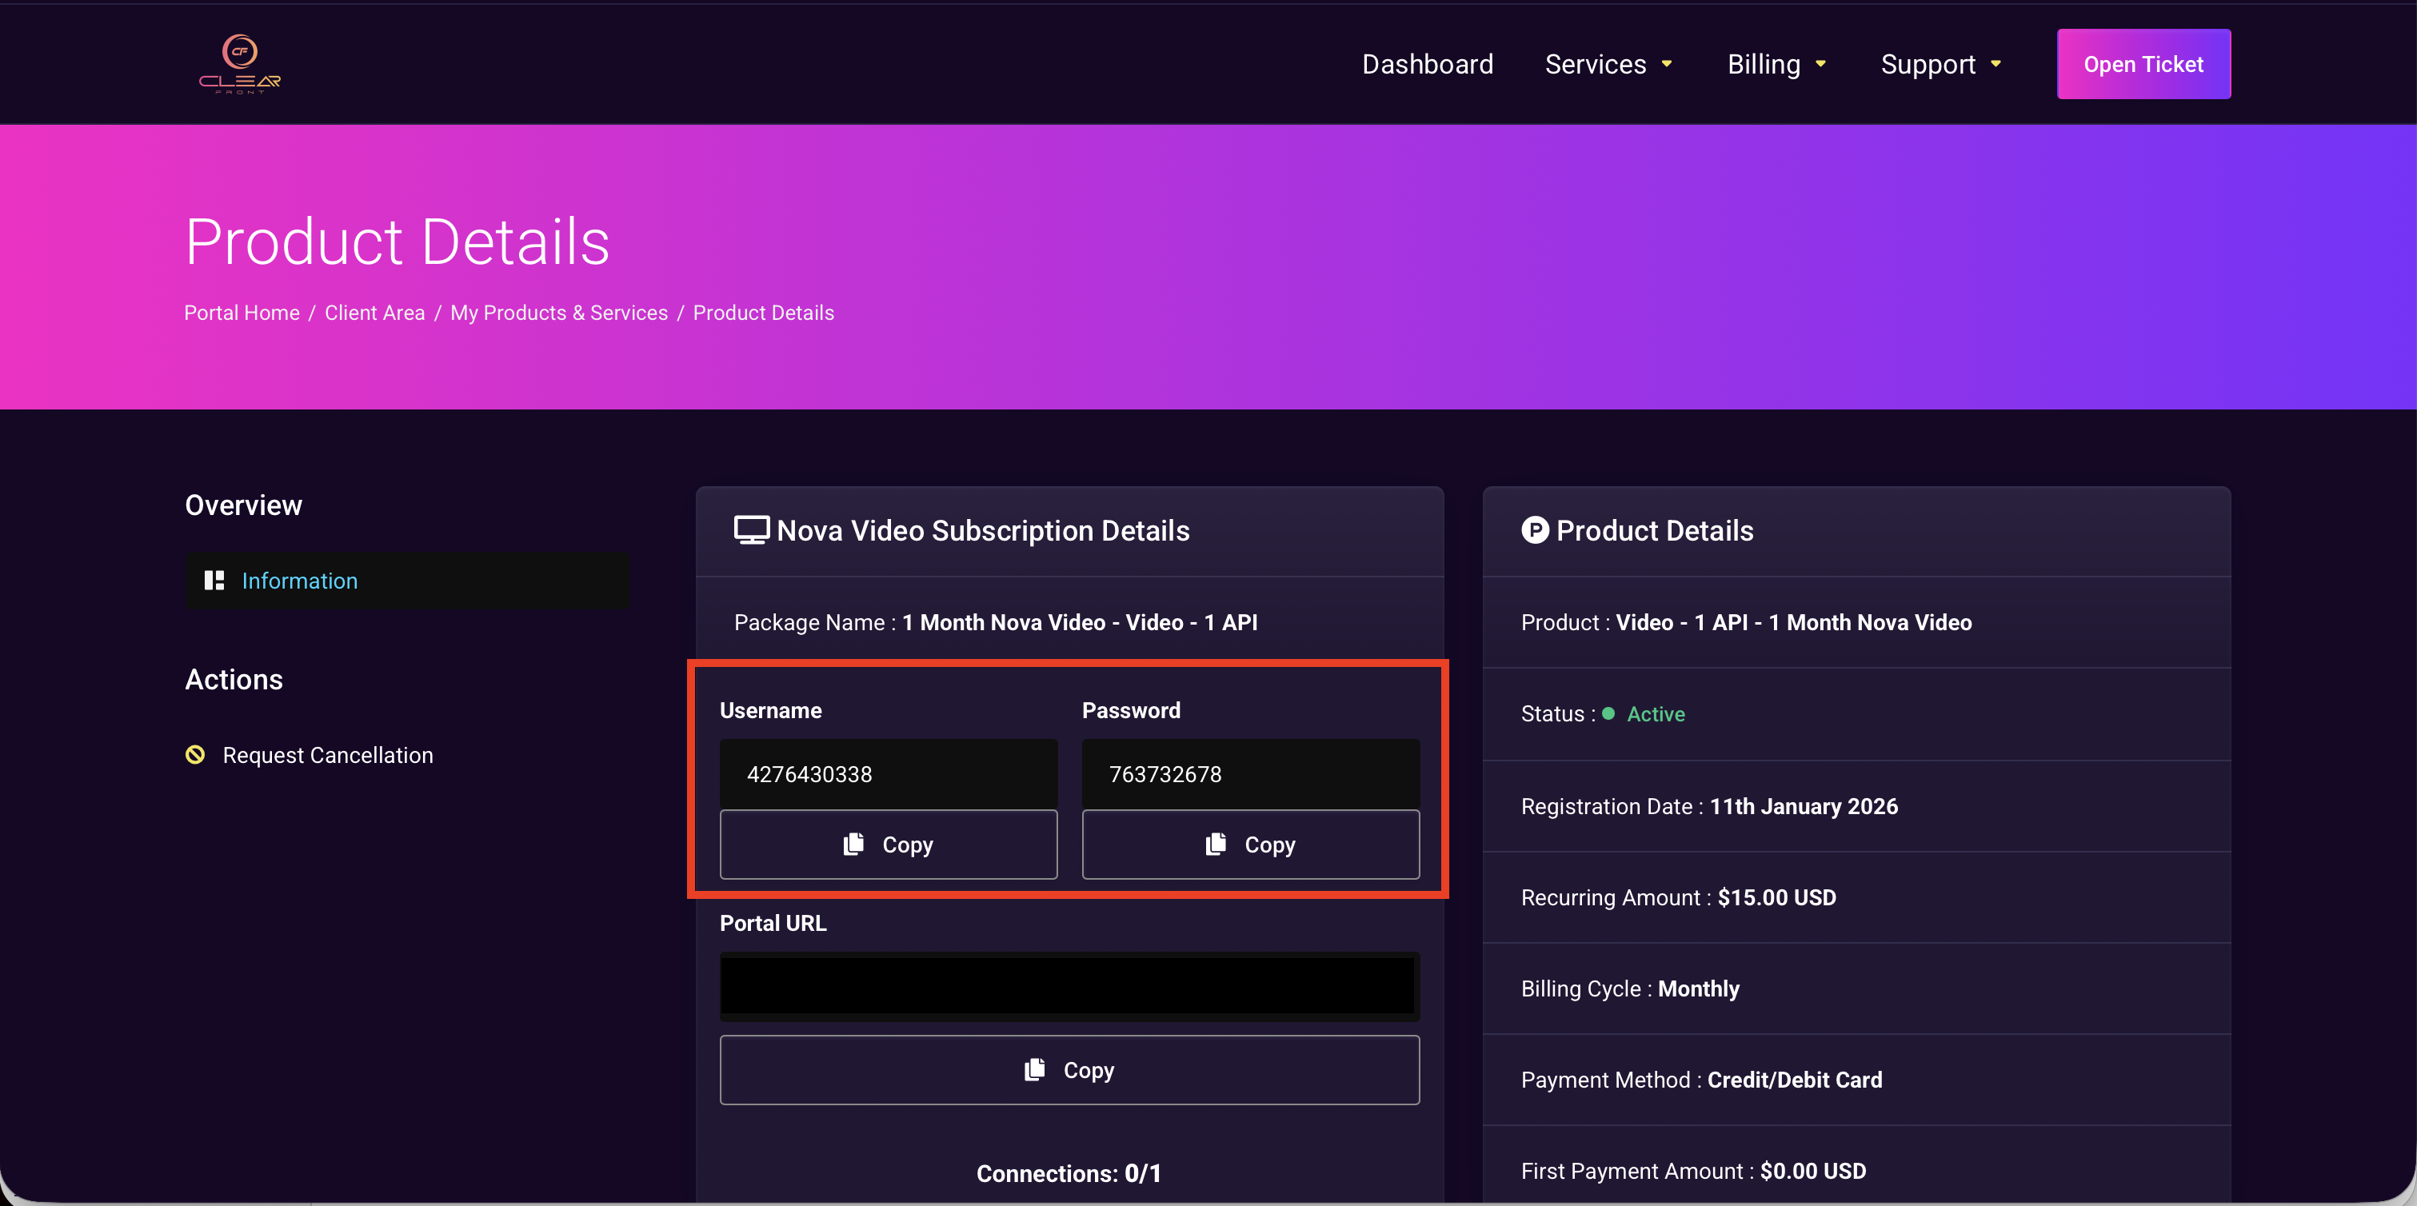The height and width of the screenshot is (1206, 2417).
Task: Click into the Username field
Action: (x=888, y=774)
